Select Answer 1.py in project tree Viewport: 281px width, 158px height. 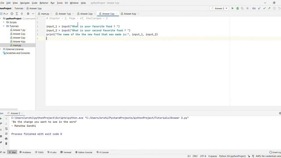pos(19,30)
